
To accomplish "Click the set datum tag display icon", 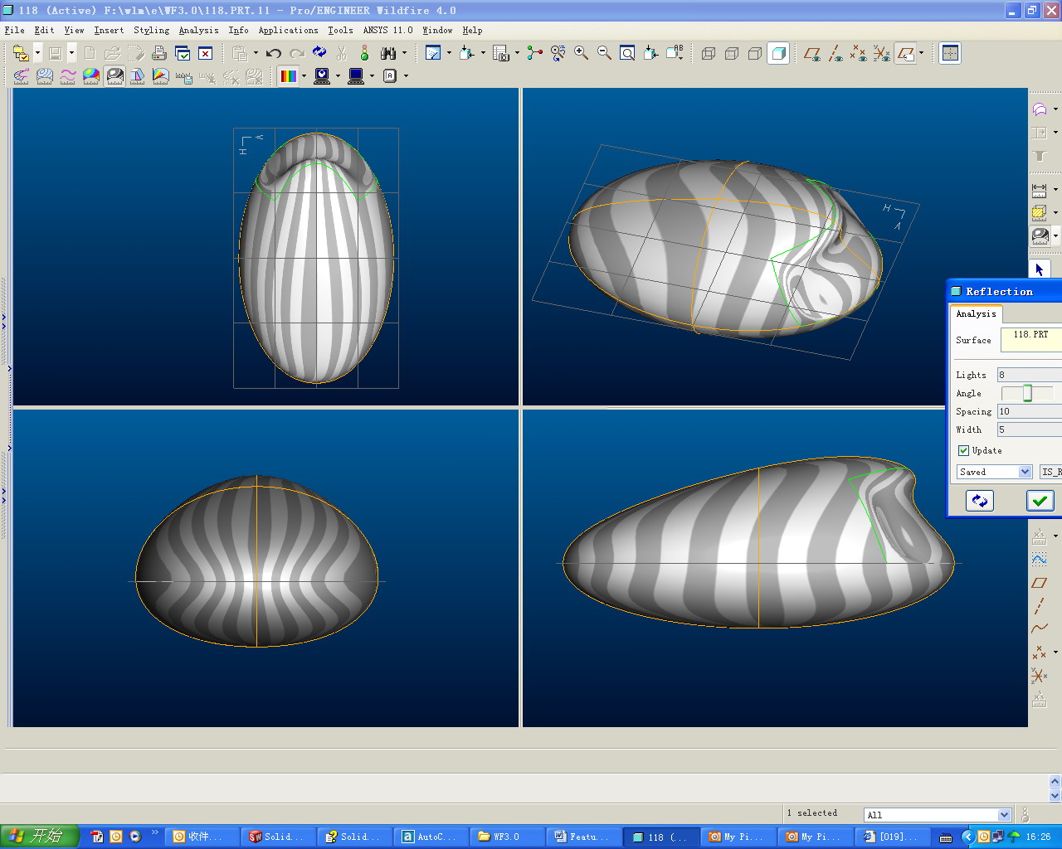I will click(x=906, y=53).
